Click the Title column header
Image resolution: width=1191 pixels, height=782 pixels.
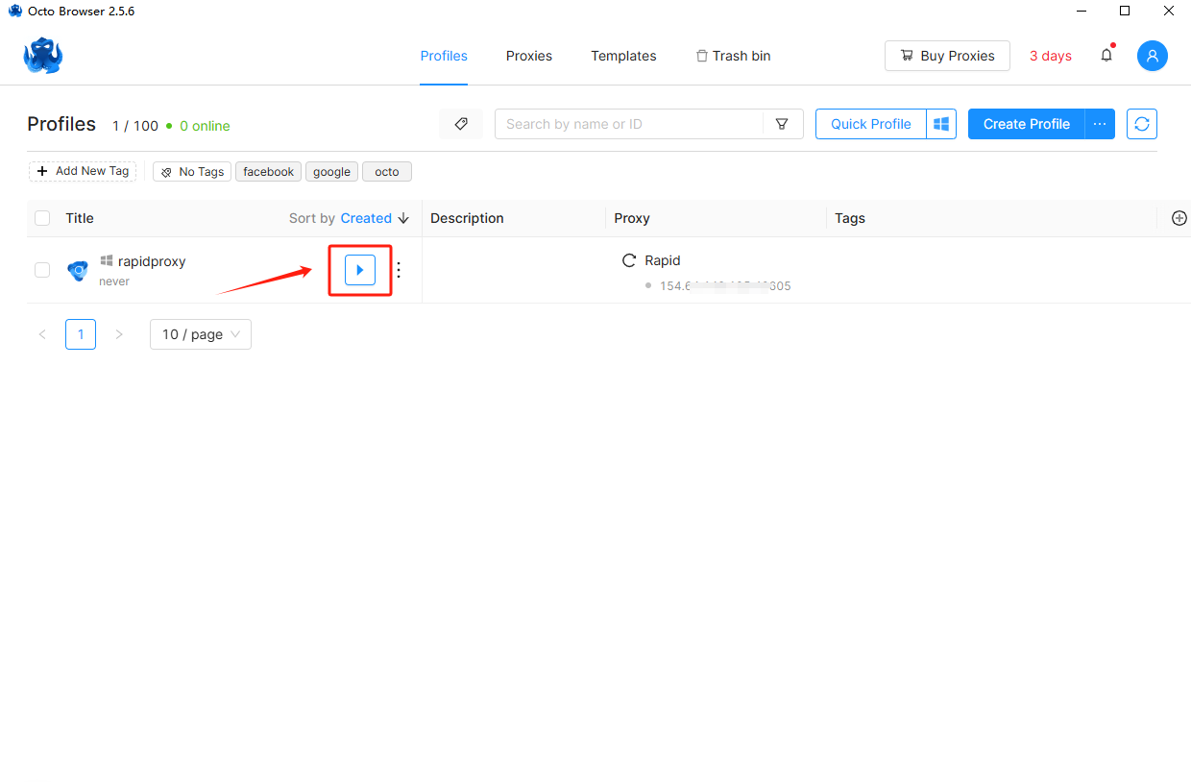80,218
